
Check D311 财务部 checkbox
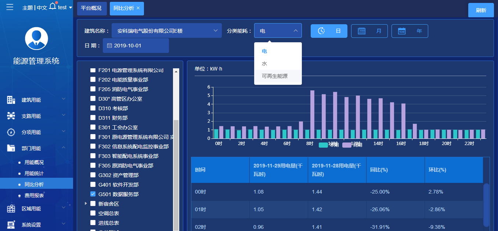pos(93,118)
